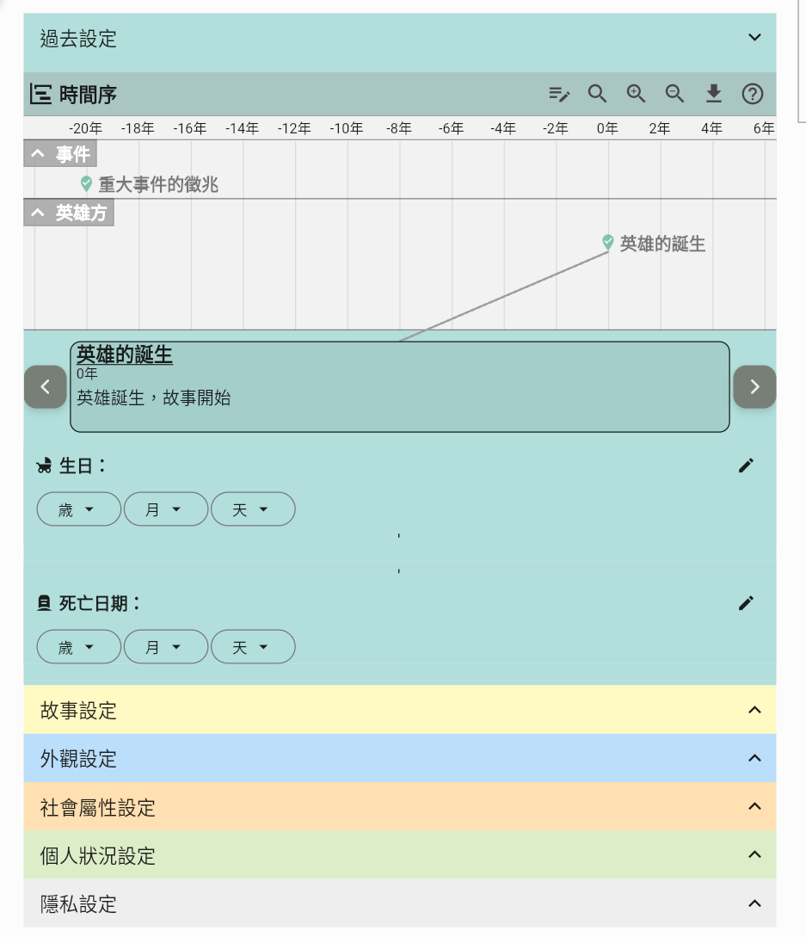Collapse the 過去設定 section
Image resolution: width=806 pixels, height=937 pixels.
754,38
